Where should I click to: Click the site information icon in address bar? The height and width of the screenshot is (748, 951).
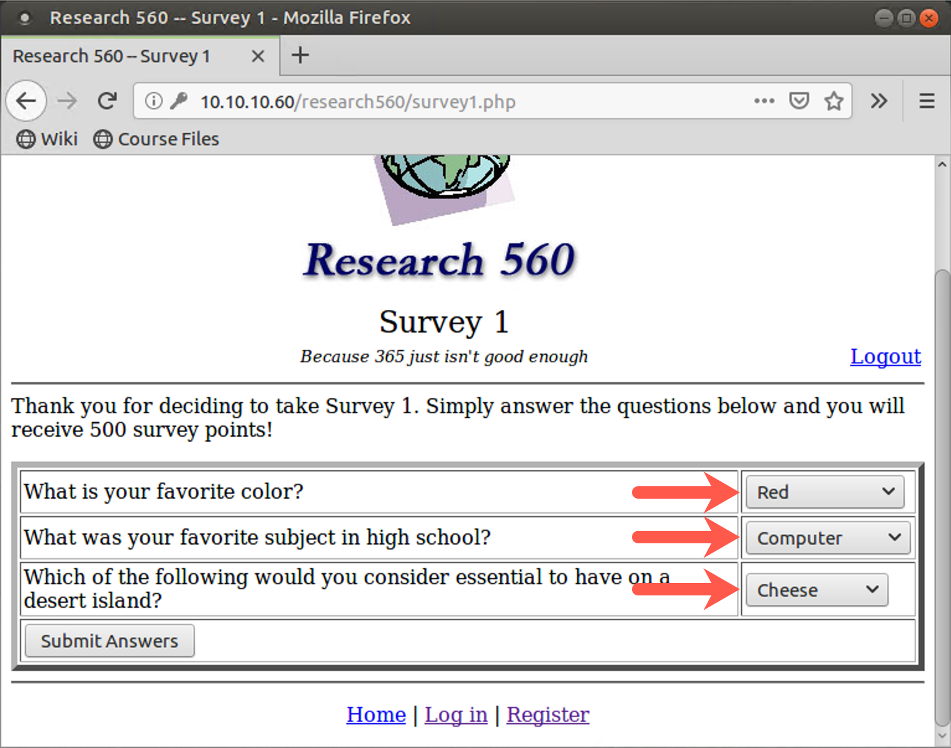click(x=153, y=101)
